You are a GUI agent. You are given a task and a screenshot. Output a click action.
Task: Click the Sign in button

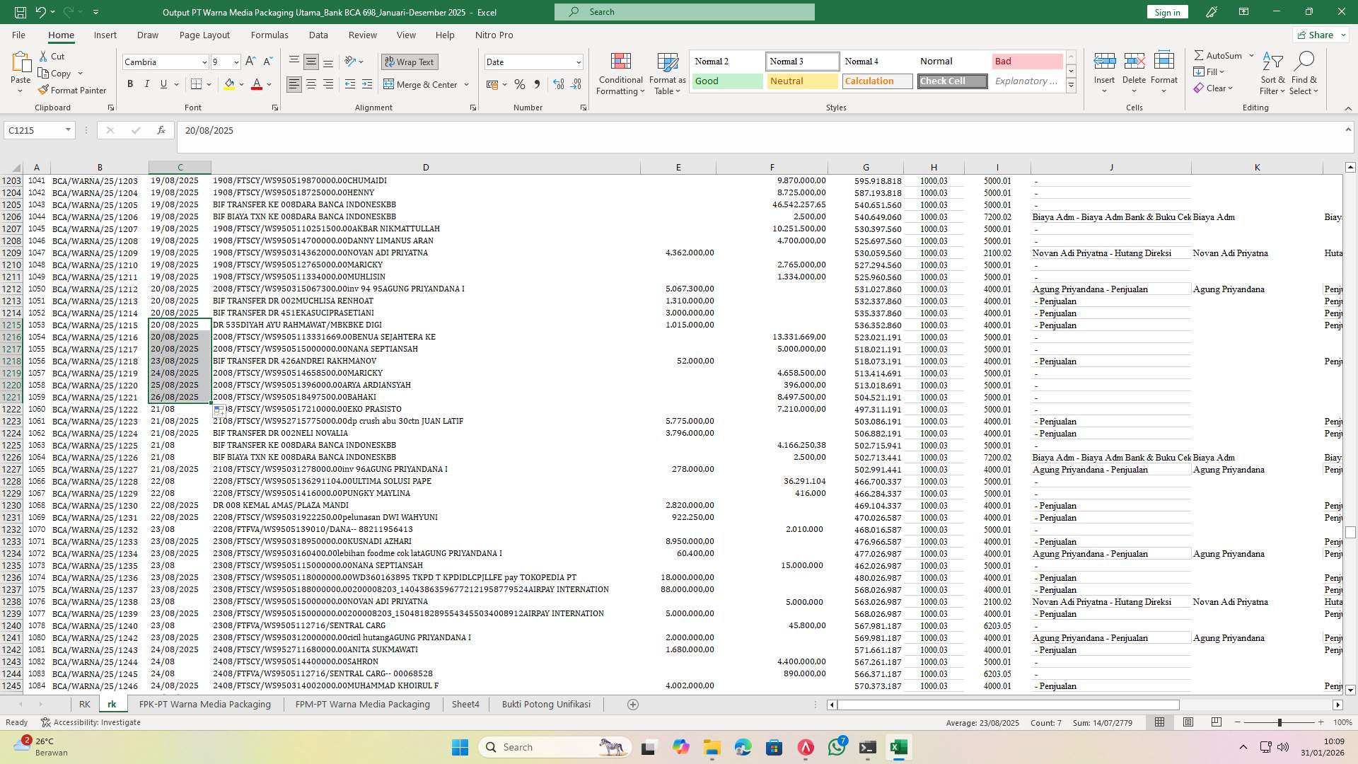coord(1166,11)
